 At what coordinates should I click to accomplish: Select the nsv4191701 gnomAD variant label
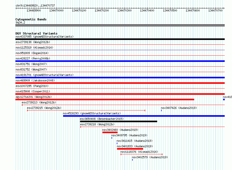tap(45, 75)
